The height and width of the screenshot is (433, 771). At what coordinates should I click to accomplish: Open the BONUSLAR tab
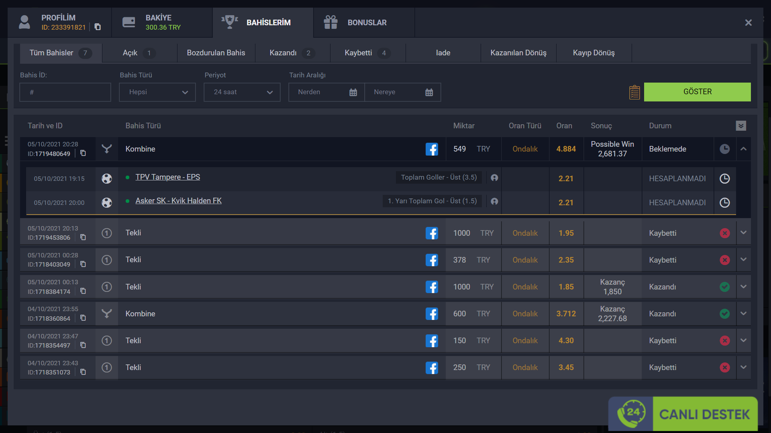pyautogui.click(x=364, y=22)
